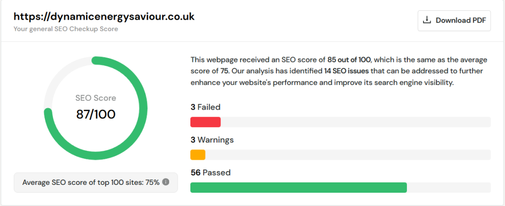Click the general SEO Checkup Score subtitle
This screenshot has height=206, width=505.
66,29
